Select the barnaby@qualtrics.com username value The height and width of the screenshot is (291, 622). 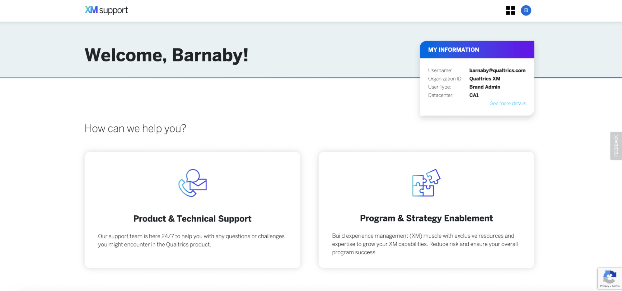[497, 70]
